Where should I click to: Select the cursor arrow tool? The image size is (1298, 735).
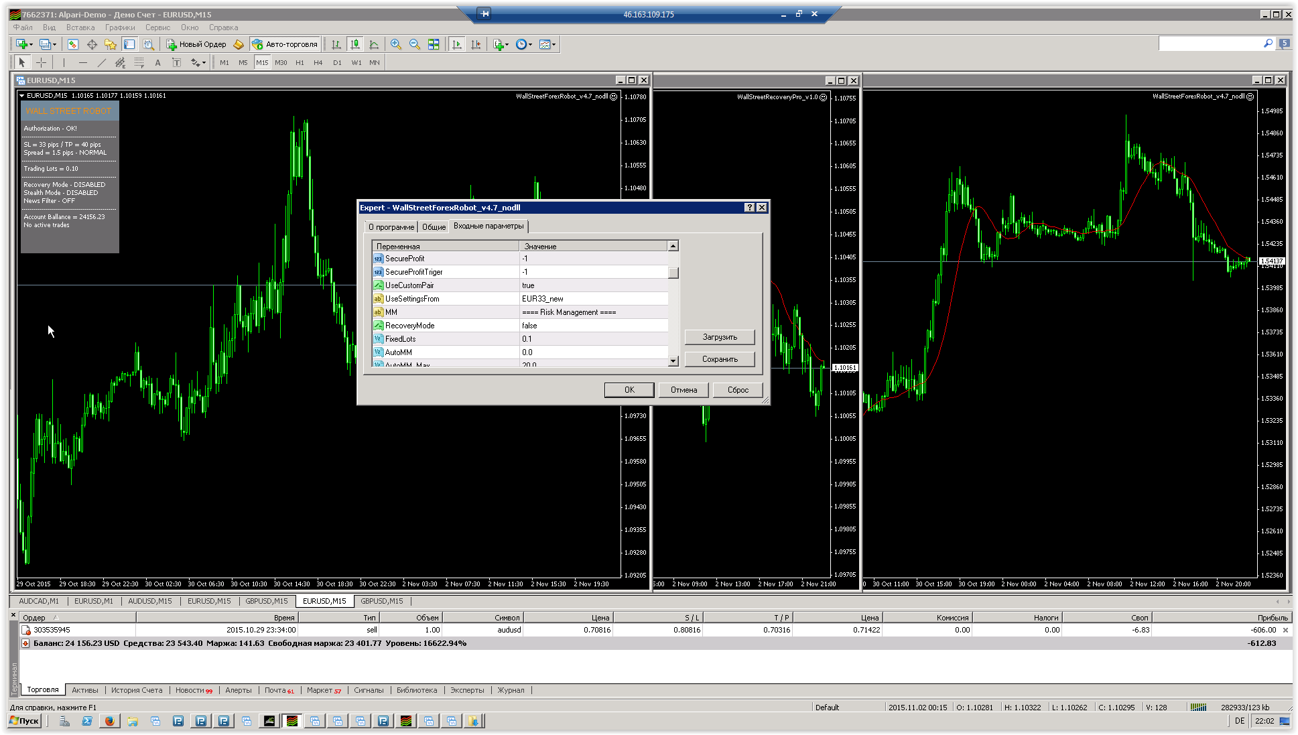22,62
